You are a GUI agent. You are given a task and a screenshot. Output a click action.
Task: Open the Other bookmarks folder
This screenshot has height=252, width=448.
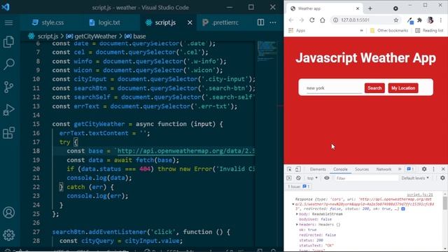coord(389,30)
